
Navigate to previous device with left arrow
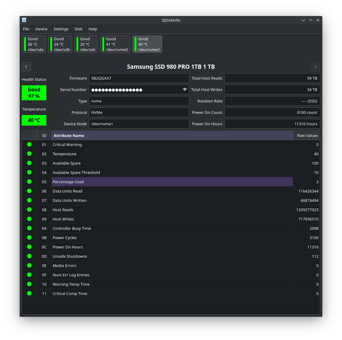[26, 67]
